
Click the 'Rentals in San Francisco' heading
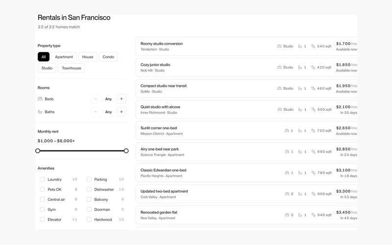74,18
